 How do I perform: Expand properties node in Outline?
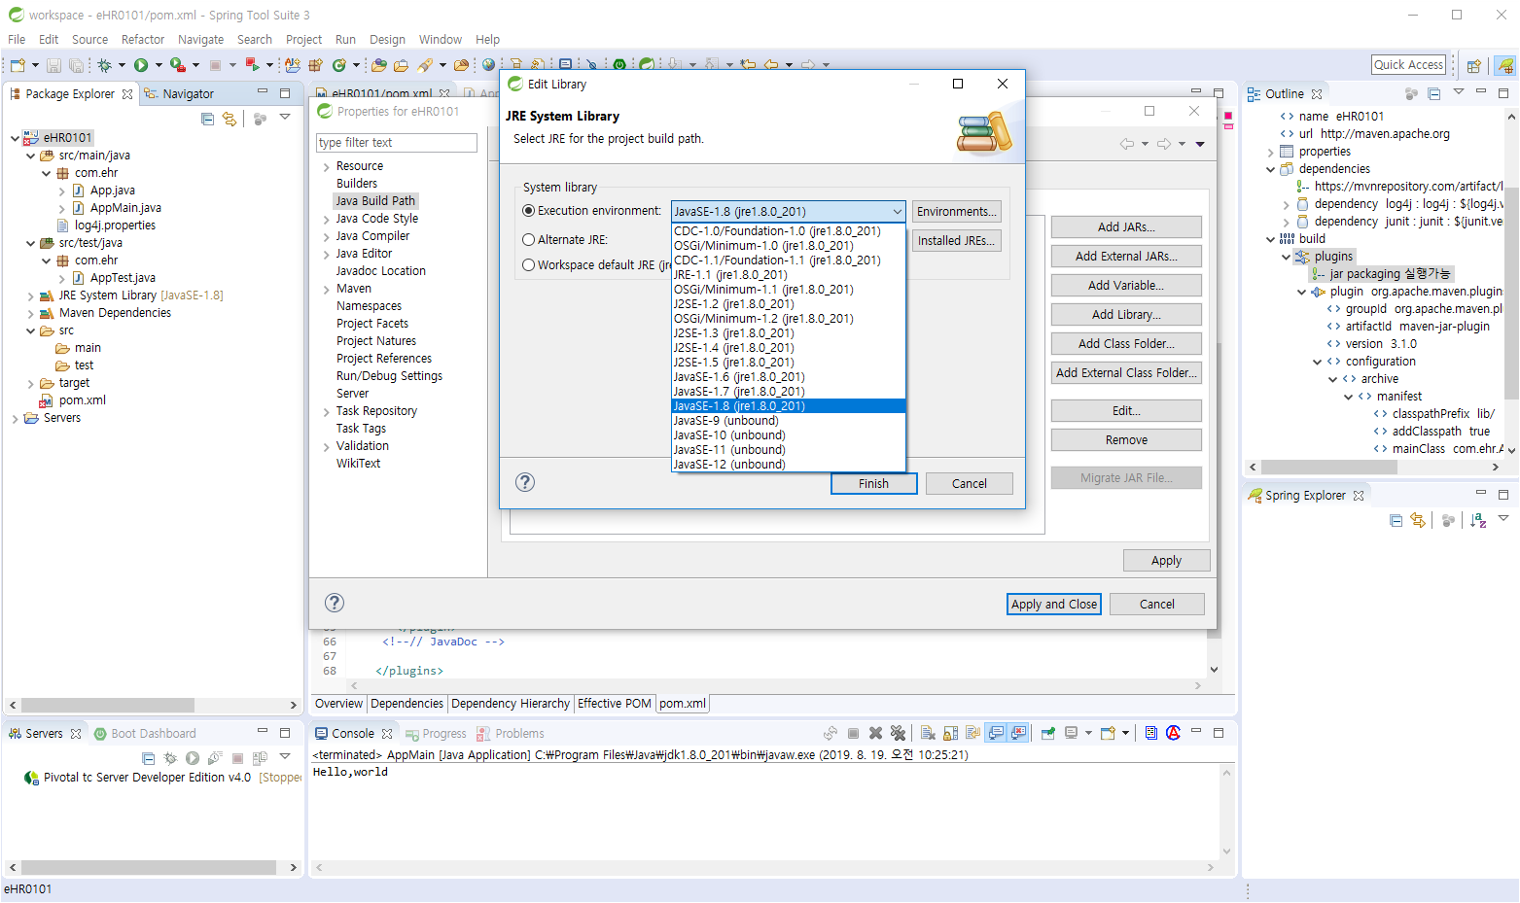coord(1270,153)
